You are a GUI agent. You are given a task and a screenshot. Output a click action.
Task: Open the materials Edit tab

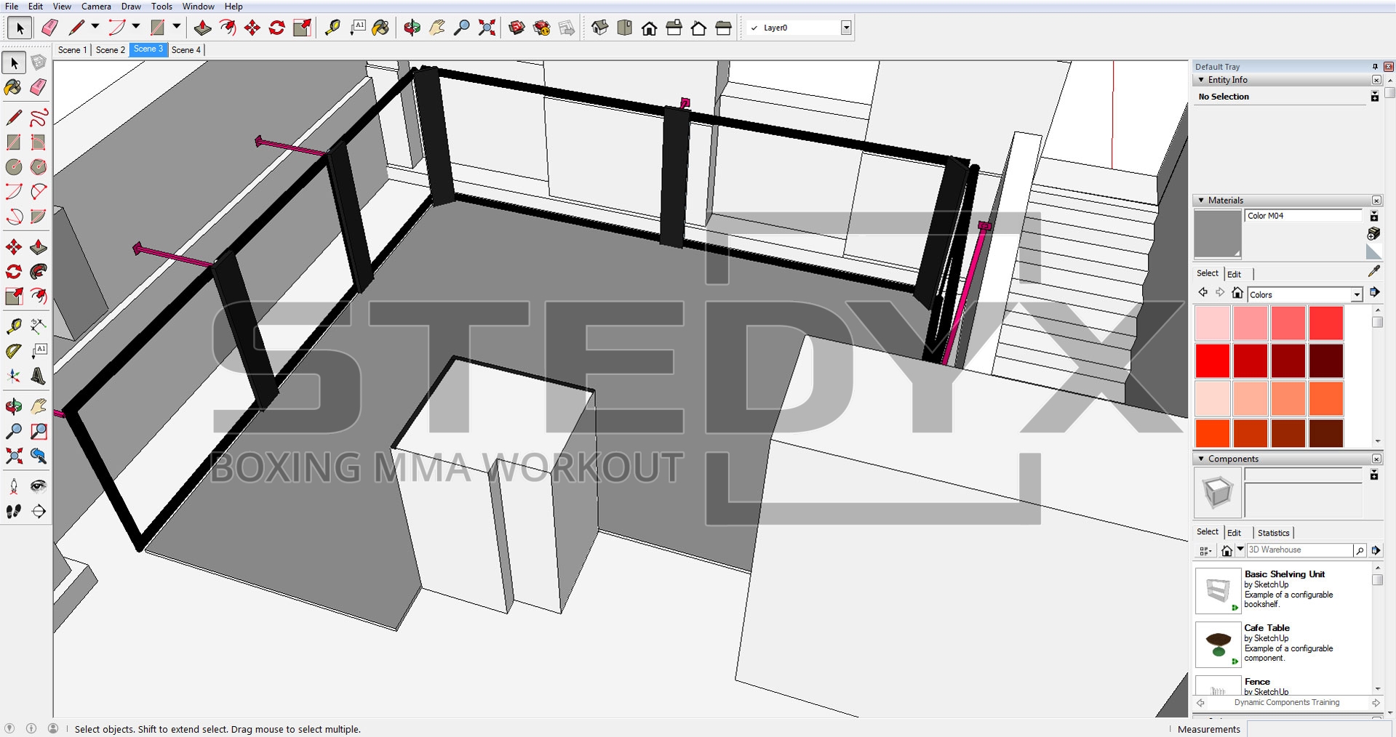point(1234,274)
